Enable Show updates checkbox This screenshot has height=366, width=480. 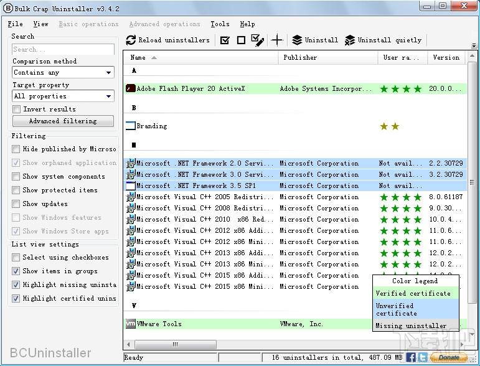16,204
